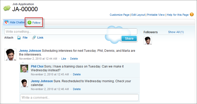Open Jenny Johnson name on scheduling post
The height and width of the screenshot is (104, 197).
(30, 51)
